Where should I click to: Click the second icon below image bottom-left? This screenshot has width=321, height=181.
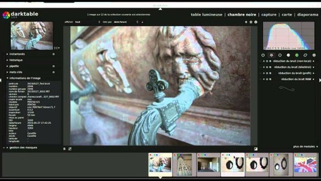70,149
